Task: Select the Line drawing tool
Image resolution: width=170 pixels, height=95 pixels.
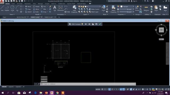Action: click(x=2, y=8)
